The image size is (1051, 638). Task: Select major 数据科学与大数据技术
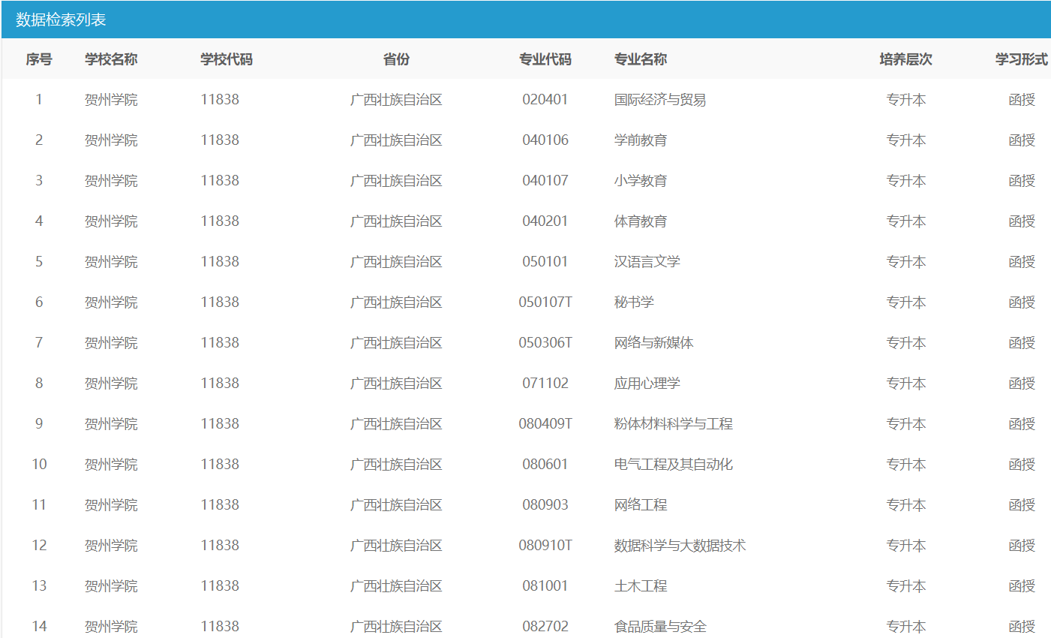tap(680, 546)
